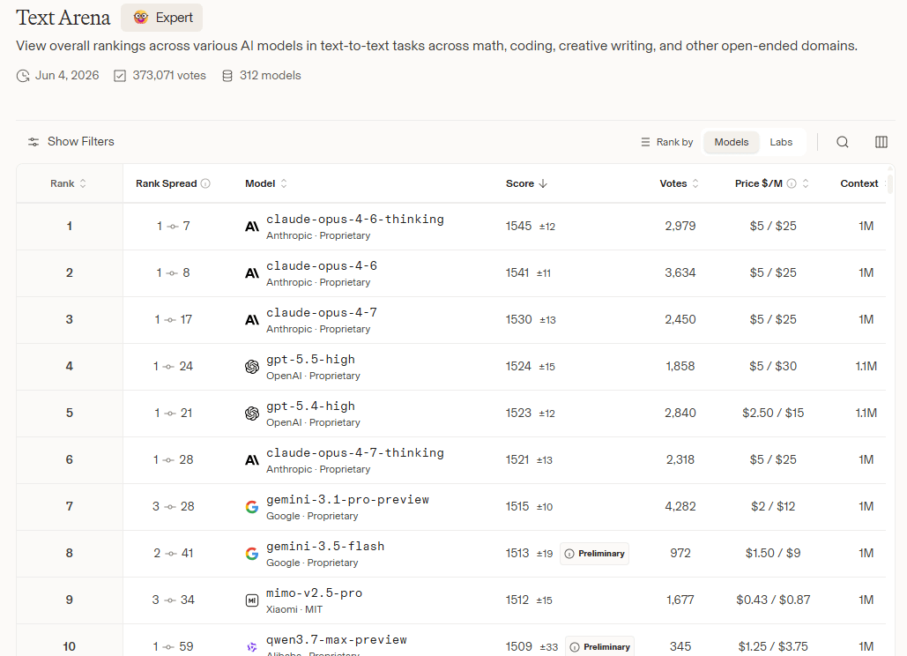Toggle Score column sort direction arrow
The height and width of the screenshot is (656, 907).
(x=543, y=183)
